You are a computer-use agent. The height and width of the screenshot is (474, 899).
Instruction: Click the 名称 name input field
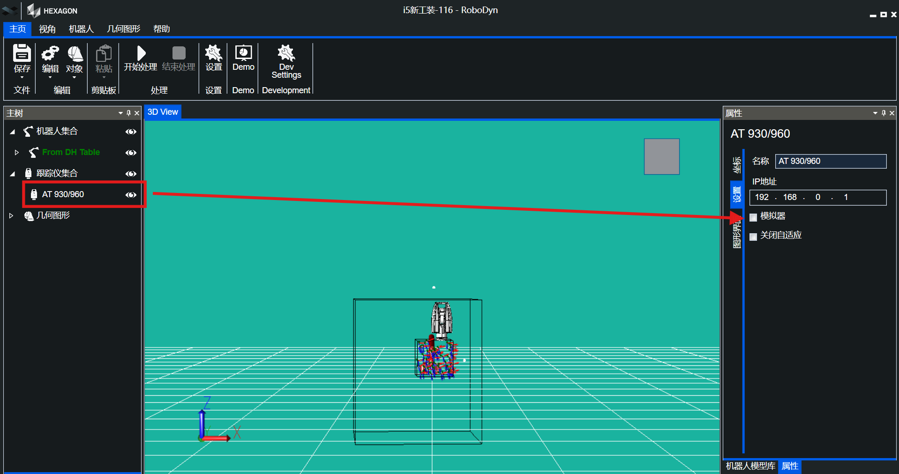pyautogui.click(x=830, y=161)
